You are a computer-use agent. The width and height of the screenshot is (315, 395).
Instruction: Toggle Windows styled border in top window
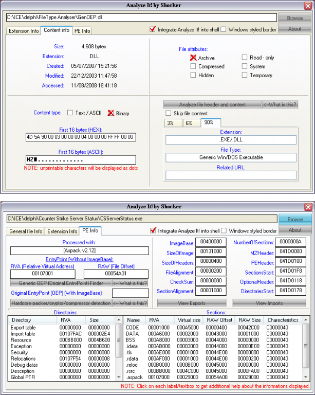[224, 29]
